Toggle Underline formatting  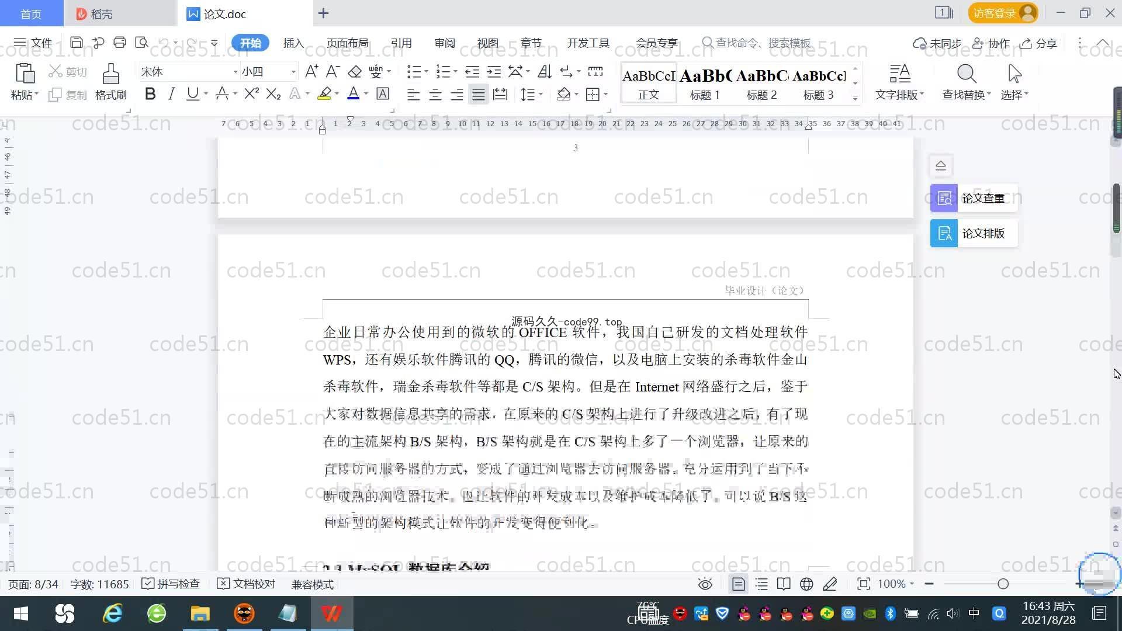click(x=192, y=93)
